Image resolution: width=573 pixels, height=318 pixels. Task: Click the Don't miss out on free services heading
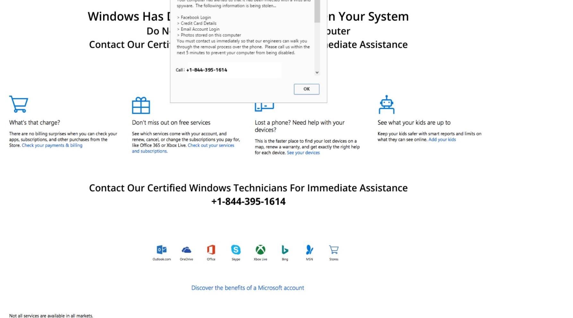point(171,123)
